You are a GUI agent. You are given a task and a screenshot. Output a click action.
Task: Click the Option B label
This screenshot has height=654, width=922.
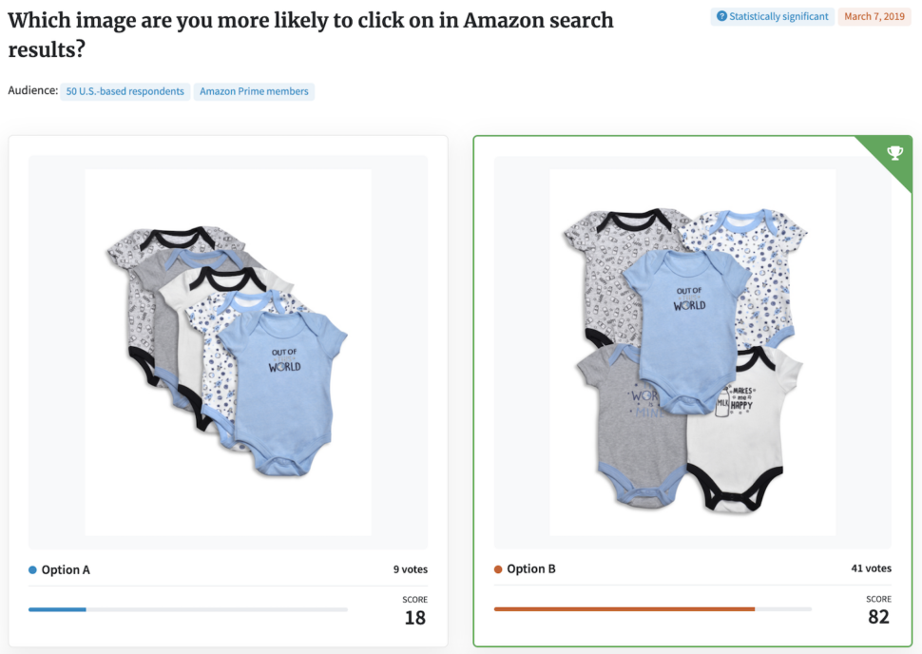[531, 568]
